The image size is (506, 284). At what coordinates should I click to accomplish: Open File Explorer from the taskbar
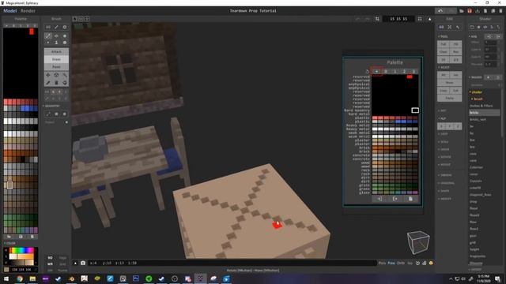click(x=32, y=278)
